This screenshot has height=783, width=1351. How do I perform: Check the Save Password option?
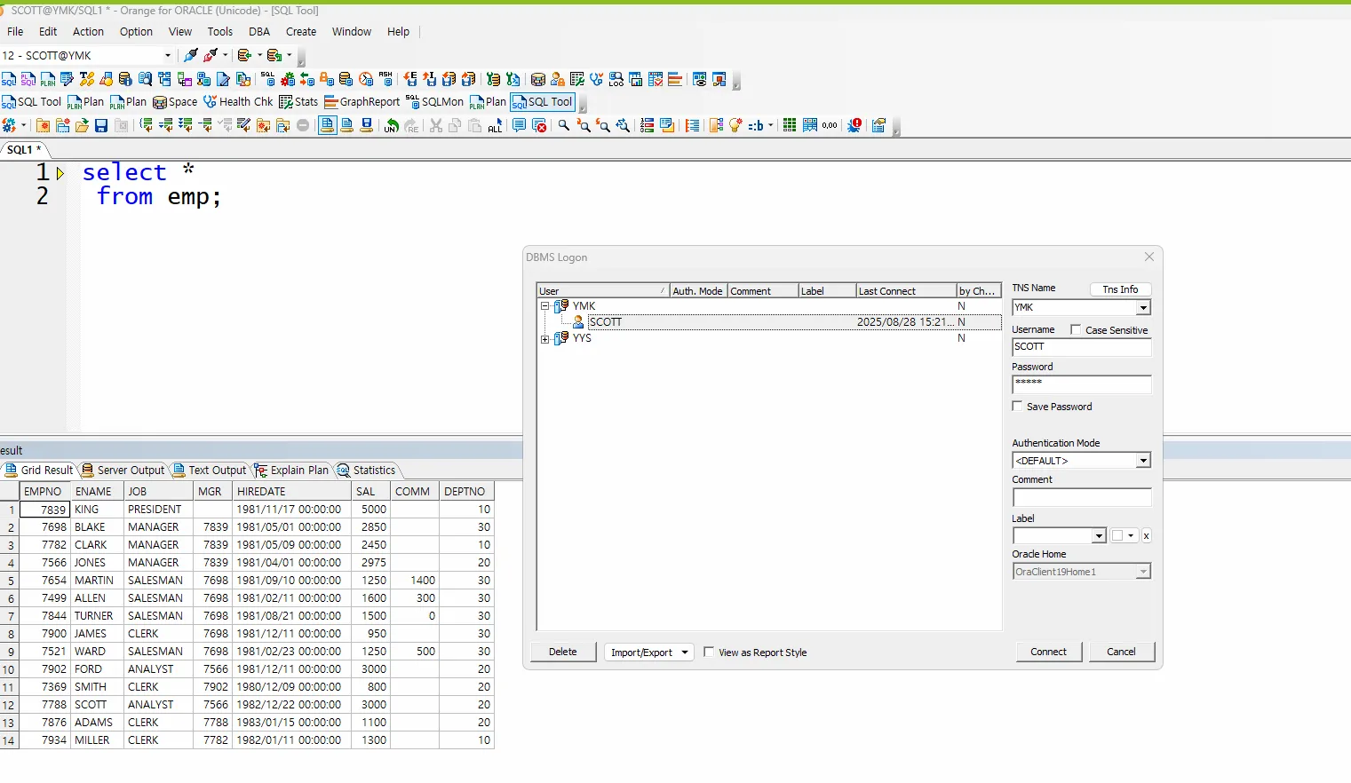[1018, 406]
